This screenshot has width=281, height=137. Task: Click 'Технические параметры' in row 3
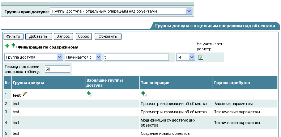pos(237,112)
